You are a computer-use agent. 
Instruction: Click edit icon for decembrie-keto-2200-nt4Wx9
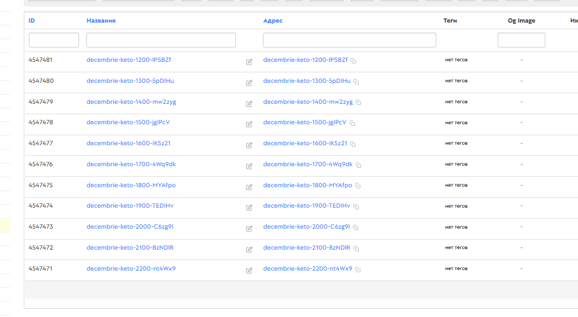tap(249, 271)
